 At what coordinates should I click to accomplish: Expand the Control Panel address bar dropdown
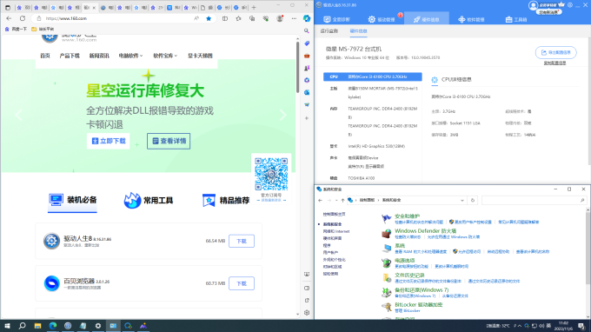click(462, 200)
